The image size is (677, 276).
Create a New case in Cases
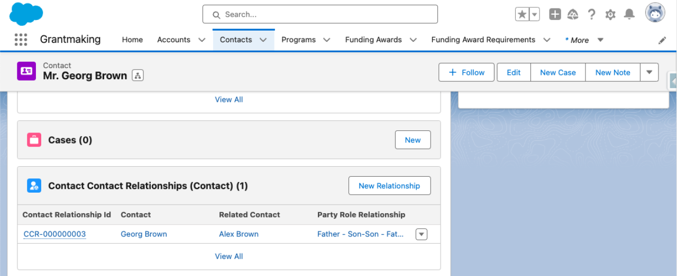[413, 140]
